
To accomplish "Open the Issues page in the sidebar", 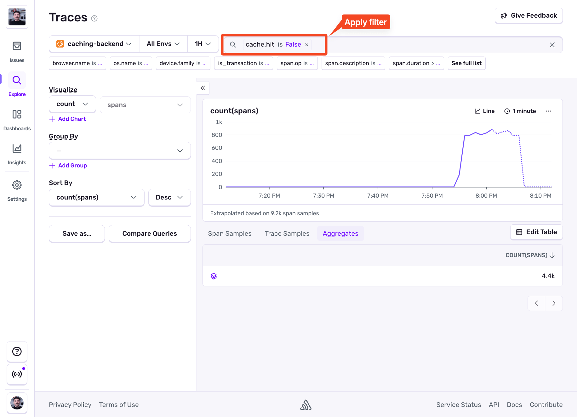I will 17,52.
